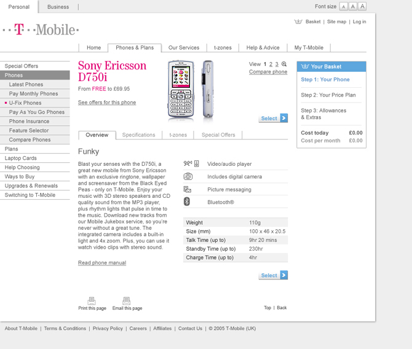The width and height of the screenshot is (412, 349).
Task: Switch to the Special Offers tab
Action: point(218,135)
